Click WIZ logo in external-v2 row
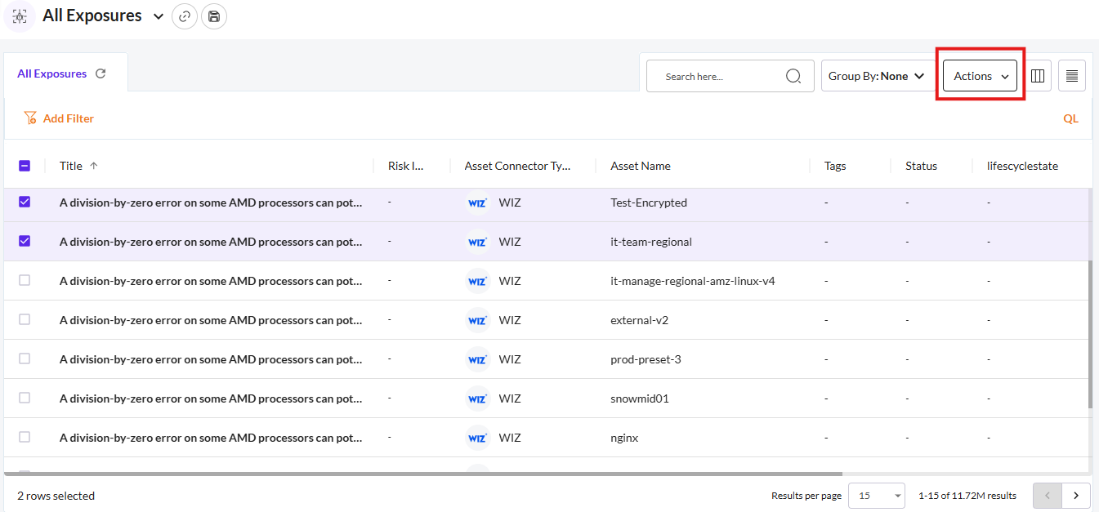1099x512 pixels. pos(477,320)
